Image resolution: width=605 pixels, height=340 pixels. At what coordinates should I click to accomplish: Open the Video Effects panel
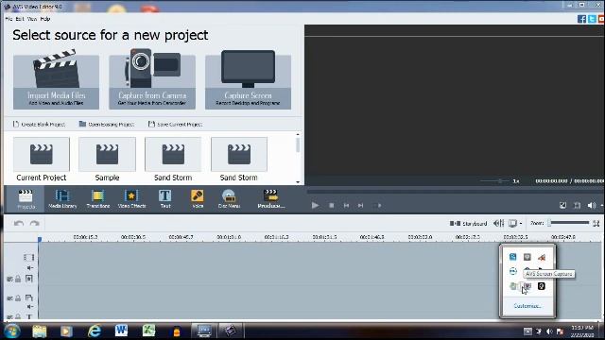coord(131,199)
